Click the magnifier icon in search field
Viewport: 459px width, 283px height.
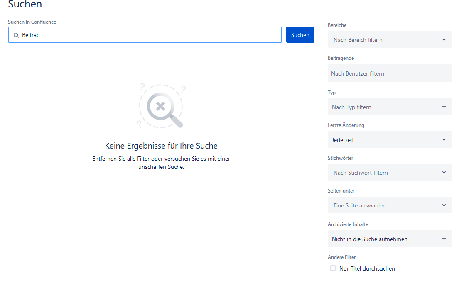tap(16, 35)
